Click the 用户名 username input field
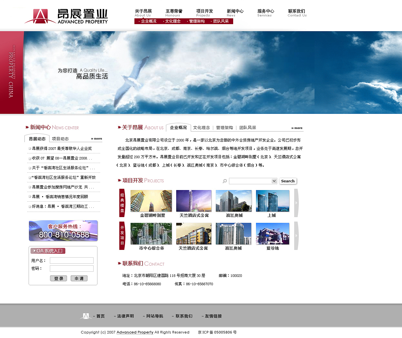This screenshot has height=338, width=402. (71, 260)
